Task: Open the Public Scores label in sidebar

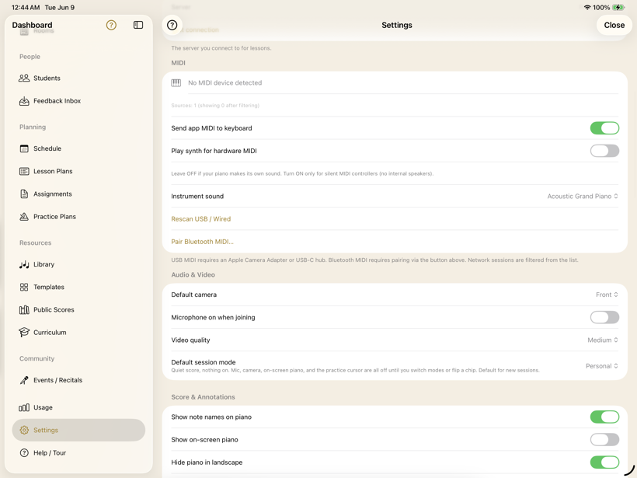Action: point(54,309)
